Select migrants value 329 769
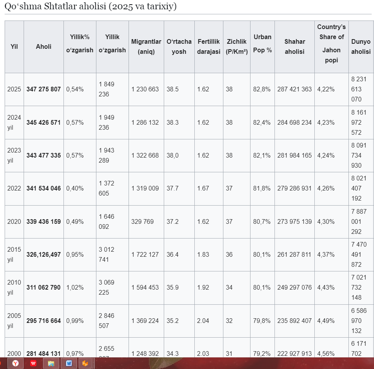 (142, 221)
